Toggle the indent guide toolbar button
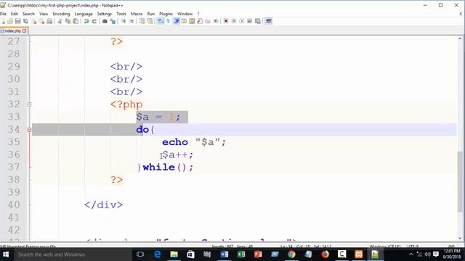Image resolution: width=465 pixels, height=261 pixels. pyautogui.click(x=177, y=21)
